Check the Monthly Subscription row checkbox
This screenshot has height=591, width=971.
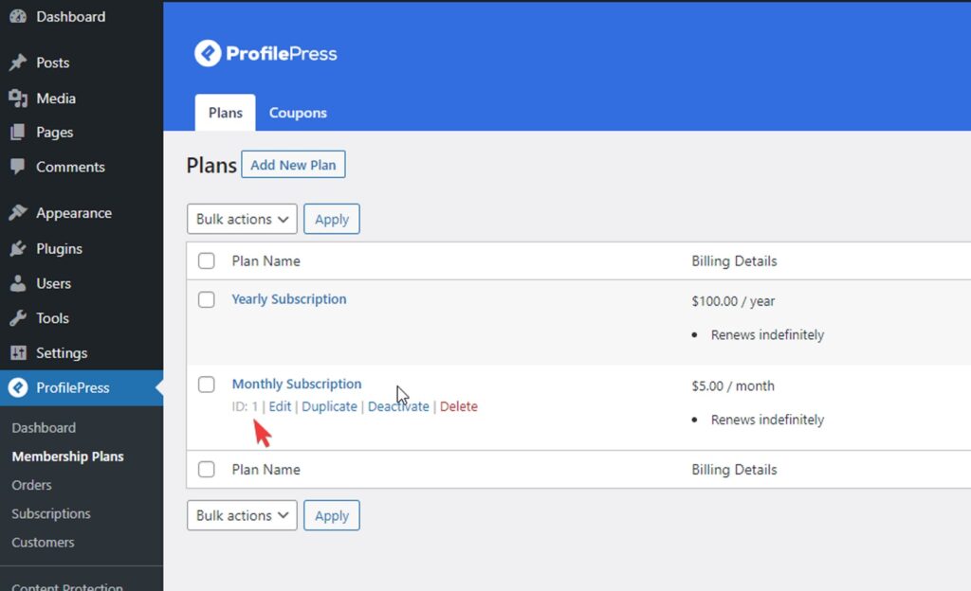point(206,385)
